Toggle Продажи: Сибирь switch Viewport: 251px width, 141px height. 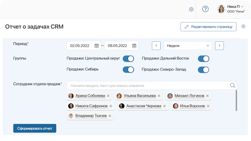pos(128,70)
